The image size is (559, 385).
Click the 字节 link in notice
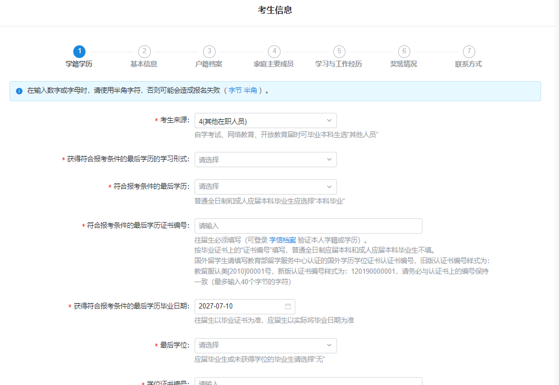(x=235, y=91)
